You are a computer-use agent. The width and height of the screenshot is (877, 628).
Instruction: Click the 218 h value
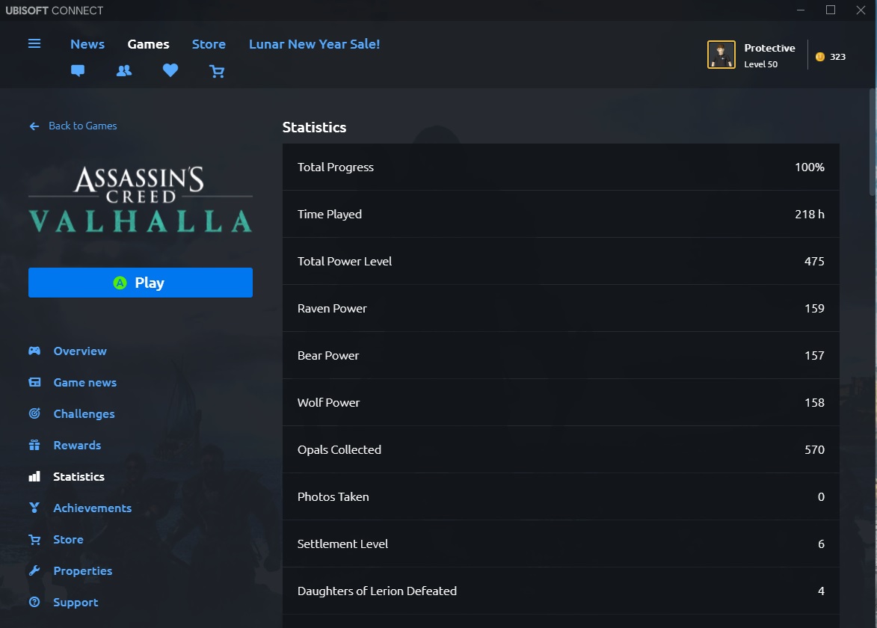[809, 214]
